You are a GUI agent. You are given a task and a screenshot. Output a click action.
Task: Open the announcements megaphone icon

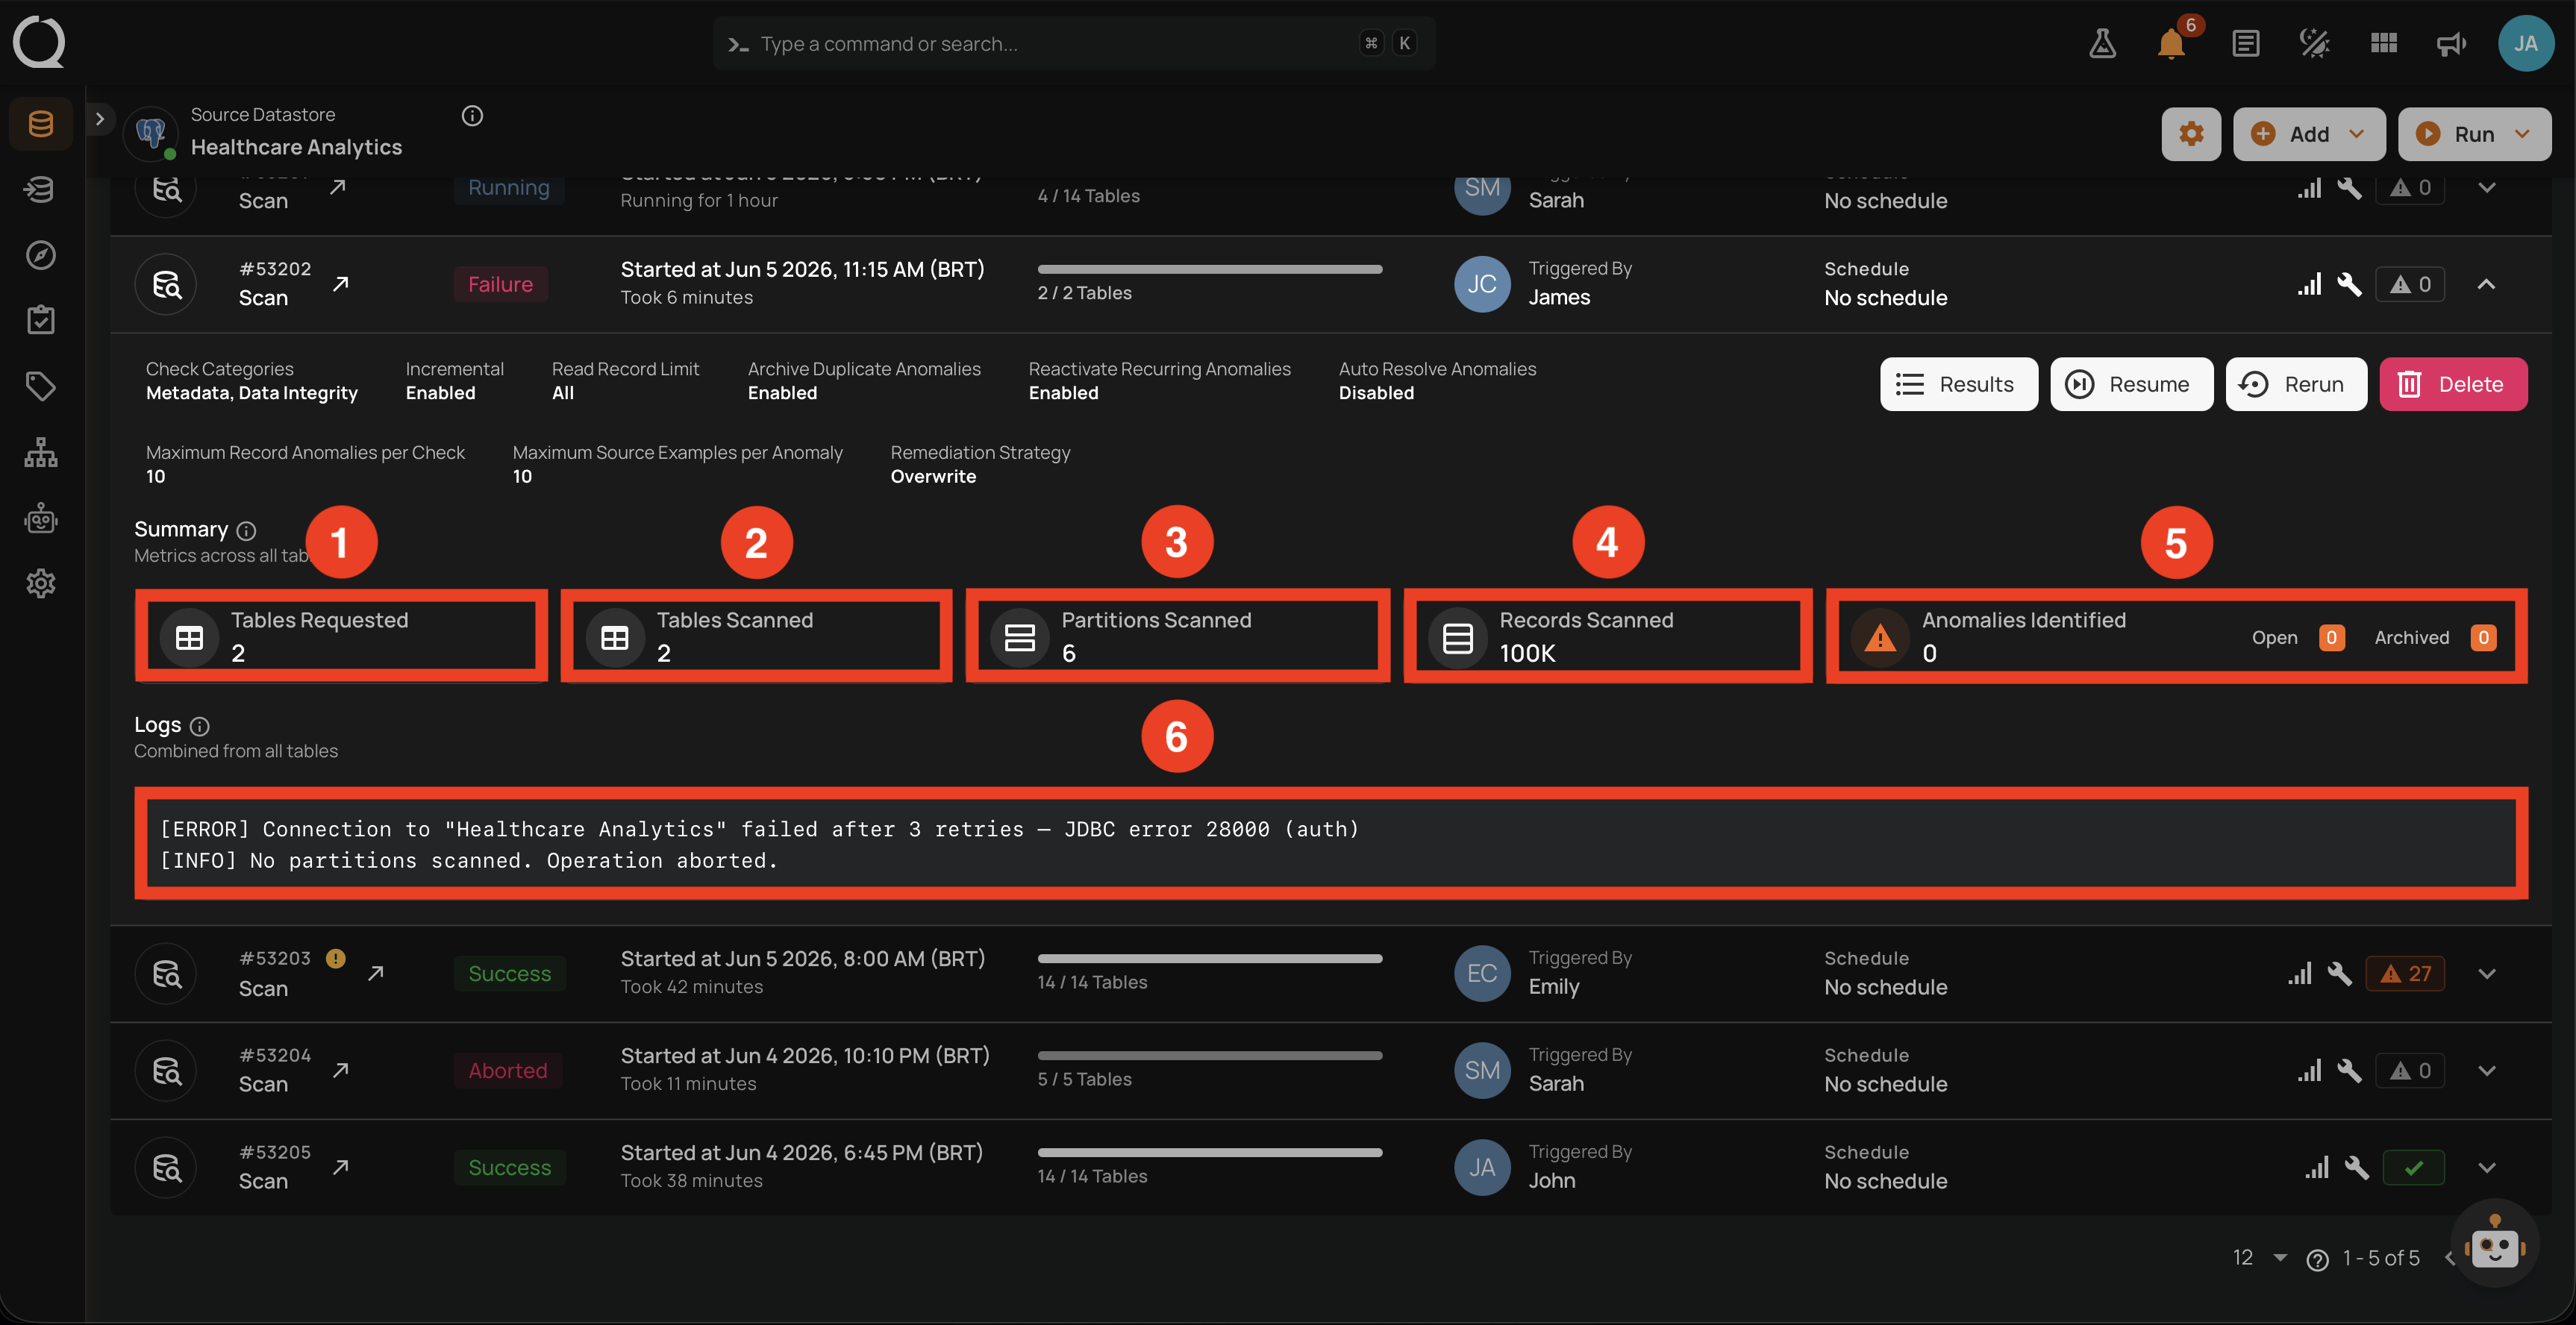tap(2451, 43)
